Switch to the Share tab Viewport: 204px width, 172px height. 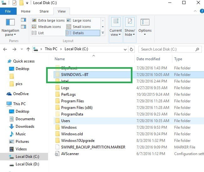click(x=44, y=11)
